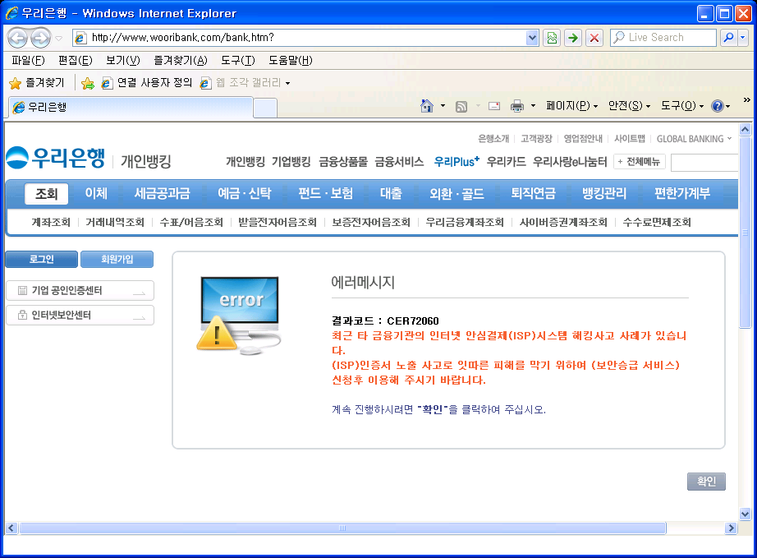Click the Live Search input box
Viewport: 757px width, 558px height.
point(663,38)
